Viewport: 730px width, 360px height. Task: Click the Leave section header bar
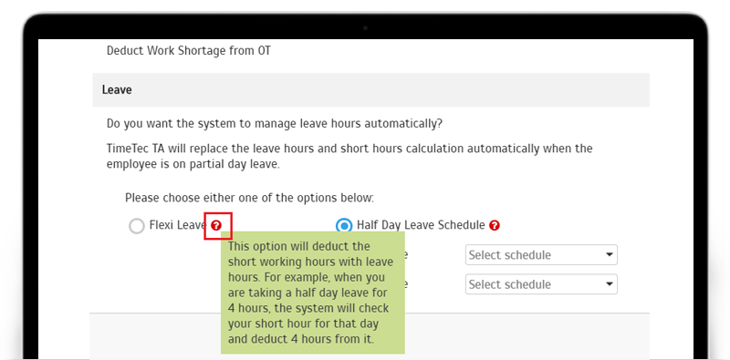(370, 89)
